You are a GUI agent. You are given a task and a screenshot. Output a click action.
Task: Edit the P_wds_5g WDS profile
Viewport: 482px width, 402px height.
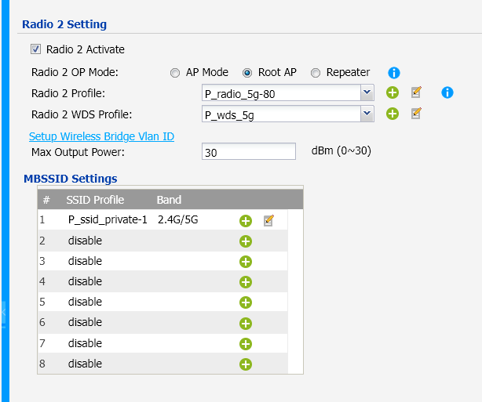[x=416, y=114]
